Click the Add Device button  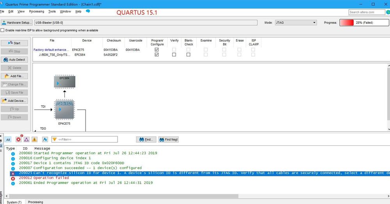coord(14,101)
